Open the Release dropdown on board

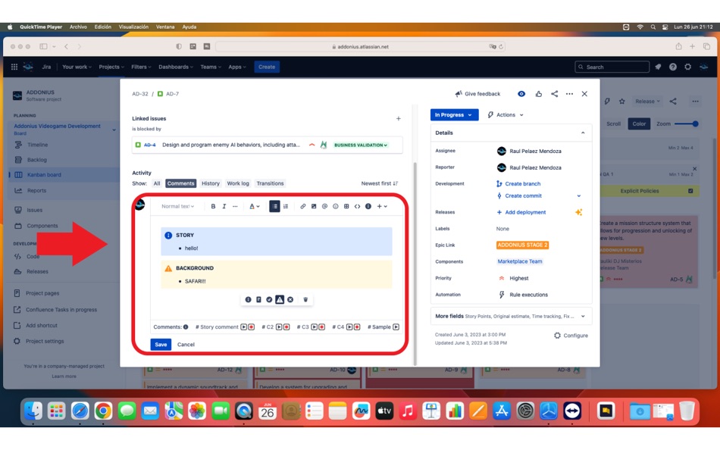(647, 102)
